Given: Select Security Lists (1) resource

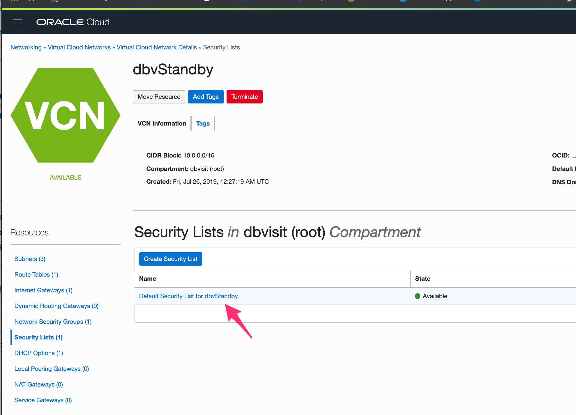Looking at the screenshot, I should click(38, 337).
